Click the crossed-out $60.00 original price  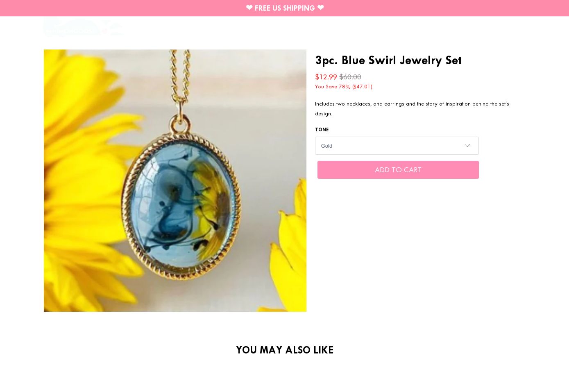pyautogui.click(x=350, y=77)
